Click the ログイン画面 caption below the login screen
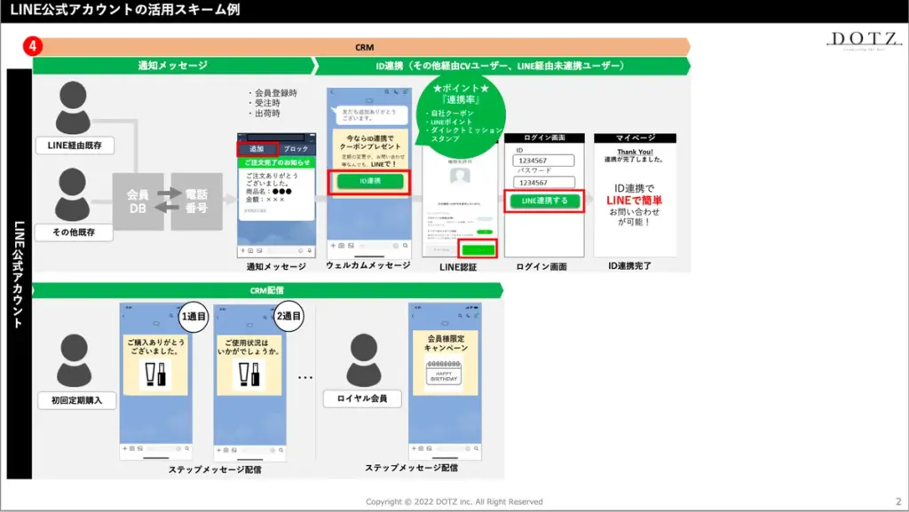Screen dimensions: 909x512 [x=541, y=267]
